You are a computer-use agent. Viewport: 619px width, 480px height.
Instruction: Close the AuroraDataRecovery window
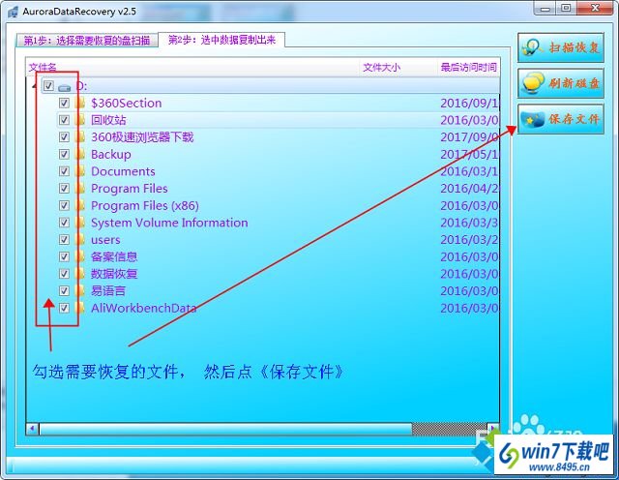(596, 8)
